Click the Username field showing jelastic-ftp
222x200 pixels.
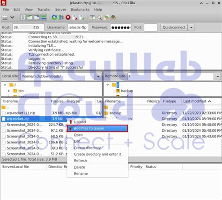coord(78,28)
